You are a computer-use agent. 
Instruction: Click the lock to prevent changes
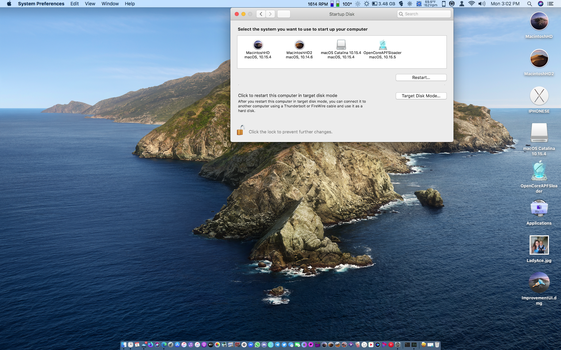(x=240, y=130)
